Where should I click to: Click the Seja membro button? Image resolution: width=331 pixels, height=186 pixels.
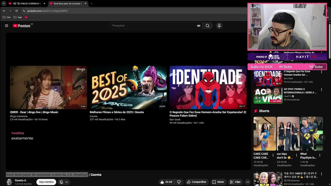click(x=46, y=182)
